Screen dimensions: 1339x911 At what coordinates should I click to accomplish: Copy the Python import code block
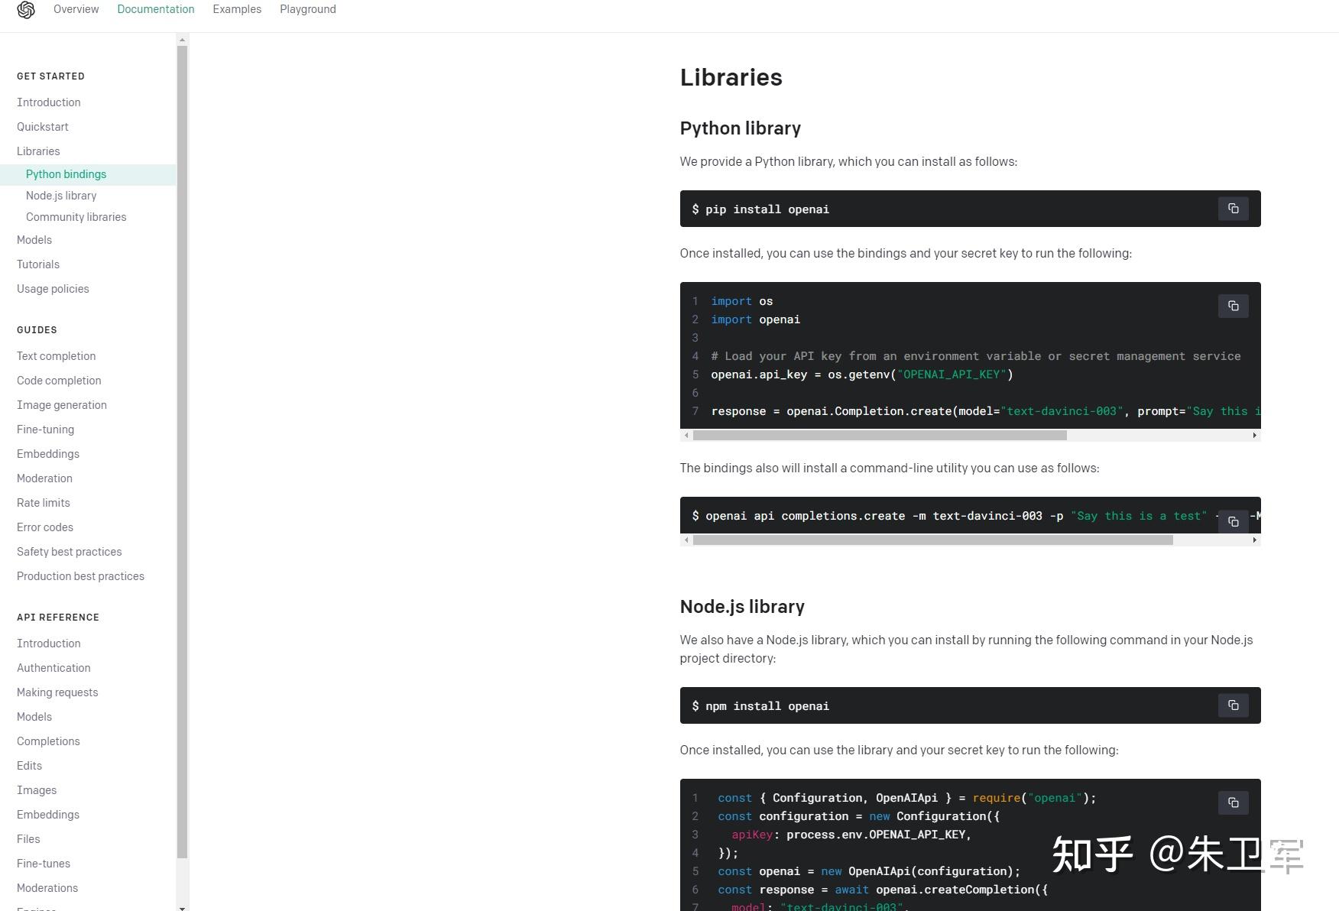pos(1233,306)
